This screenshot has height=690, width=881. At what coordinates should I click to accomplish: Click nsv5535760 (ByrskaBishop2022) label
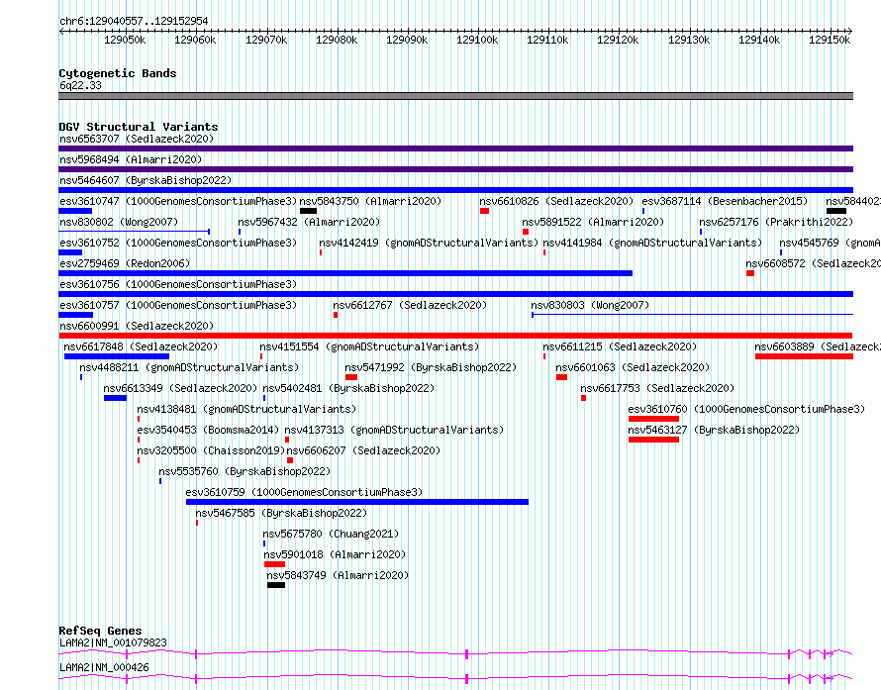click(245, 471)
